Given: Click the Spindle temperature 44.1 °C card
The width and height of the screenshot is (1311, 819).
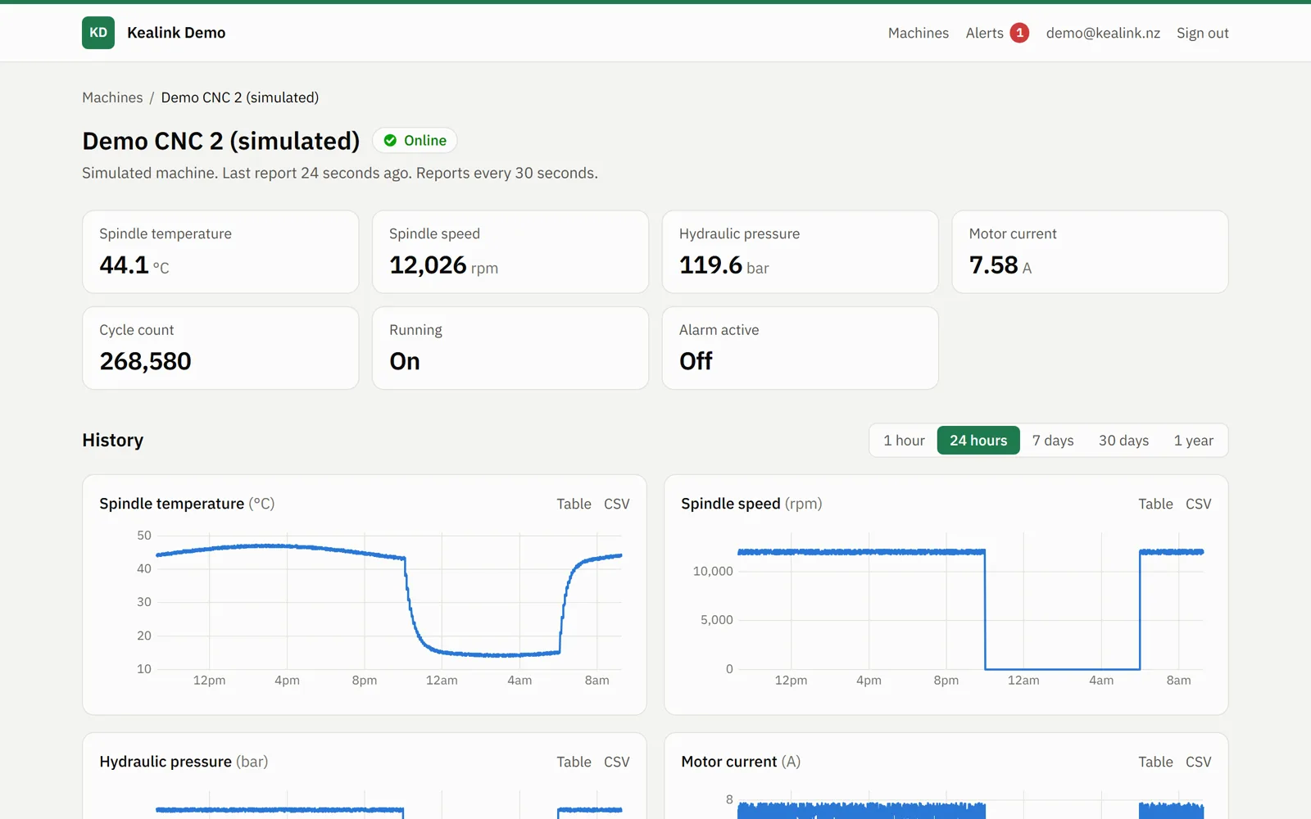Looking at the screenshot, I should pyautogui.click(x=220, y=252).
